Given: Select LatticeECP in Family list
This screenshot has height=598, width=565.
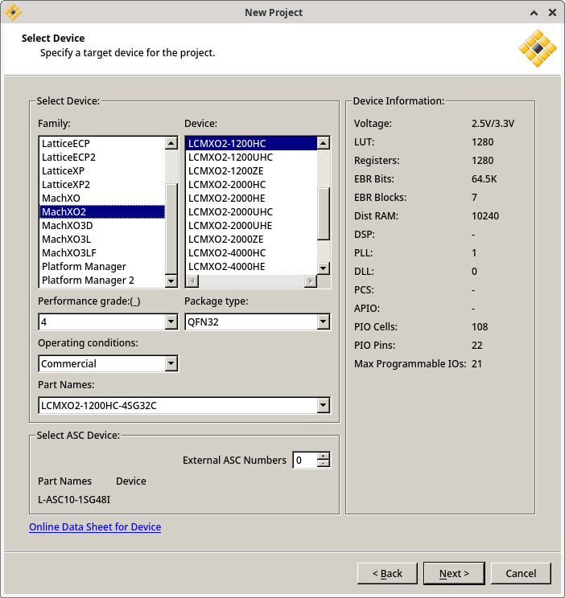Looking at the screenshot, I should [x=102, y=143].
